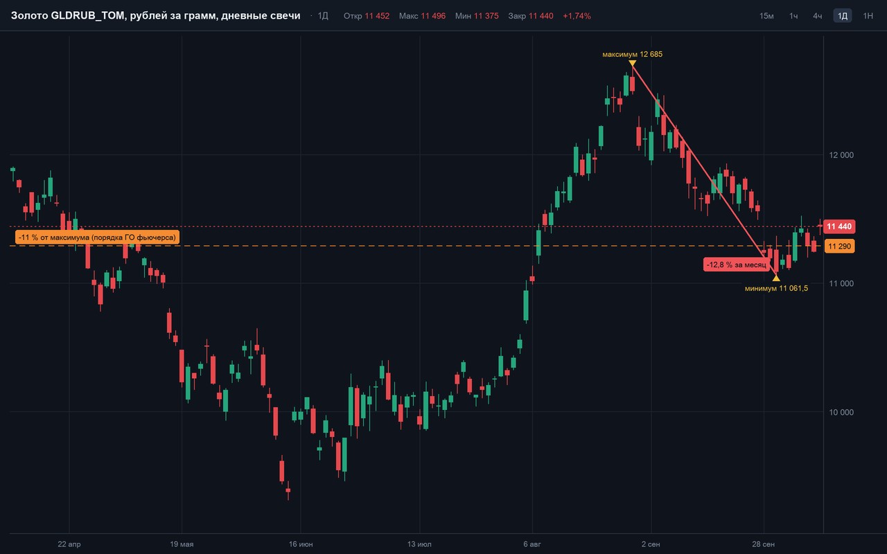
Task: Click the максимум 12 685 marker
Action: click(x=632, y=54)
